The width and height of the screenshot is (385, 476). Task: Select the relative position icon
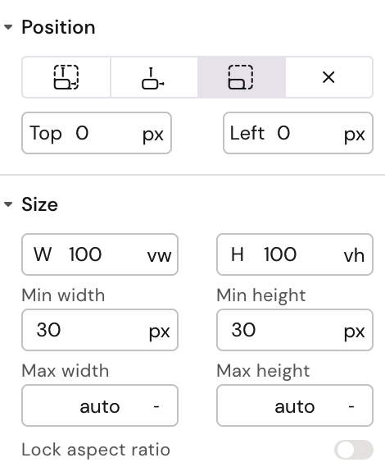pos(154,77)
